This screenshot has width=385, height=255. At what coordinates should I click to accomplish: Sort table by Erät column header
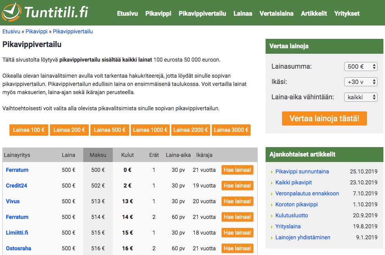tap(154, 155)
